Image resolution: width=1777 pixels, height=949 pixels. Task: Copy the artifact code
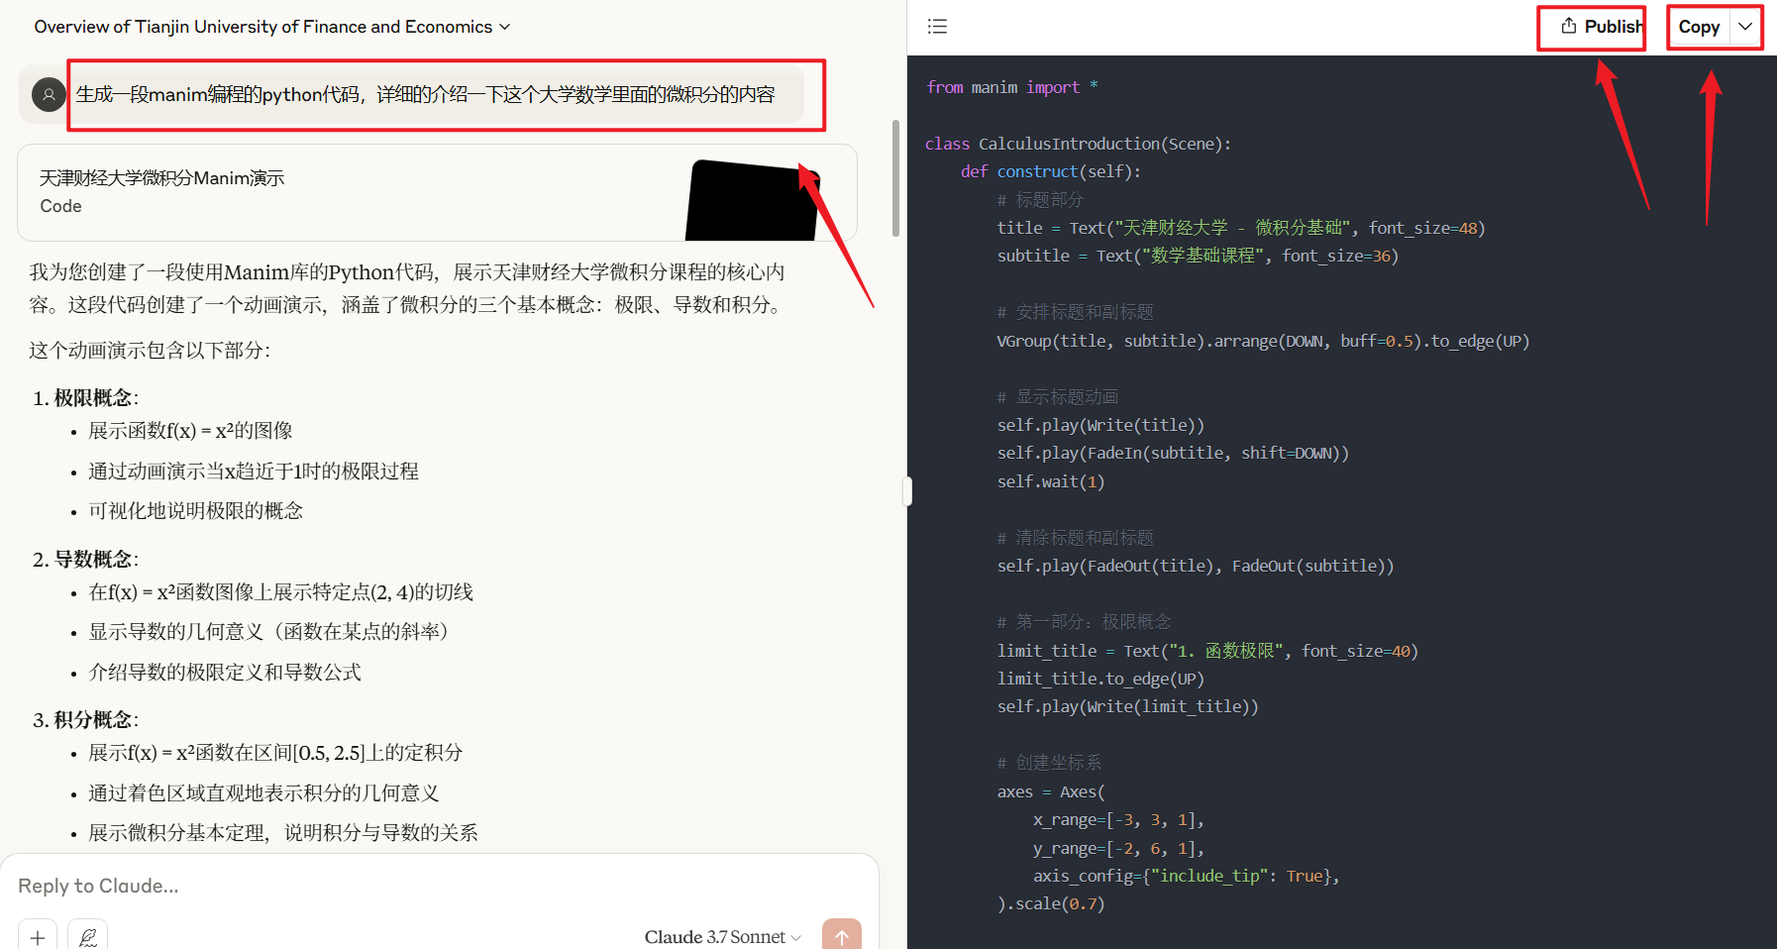[x=1700, y=28]
